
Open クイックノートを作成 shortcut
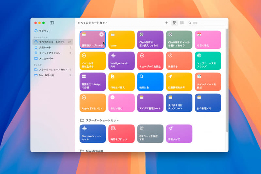coord(208,82)
